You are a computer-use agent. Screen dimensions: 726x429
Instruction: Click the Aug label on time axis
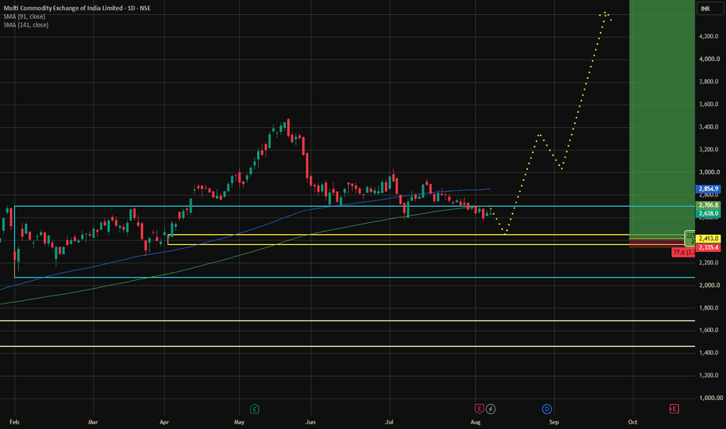475,422
